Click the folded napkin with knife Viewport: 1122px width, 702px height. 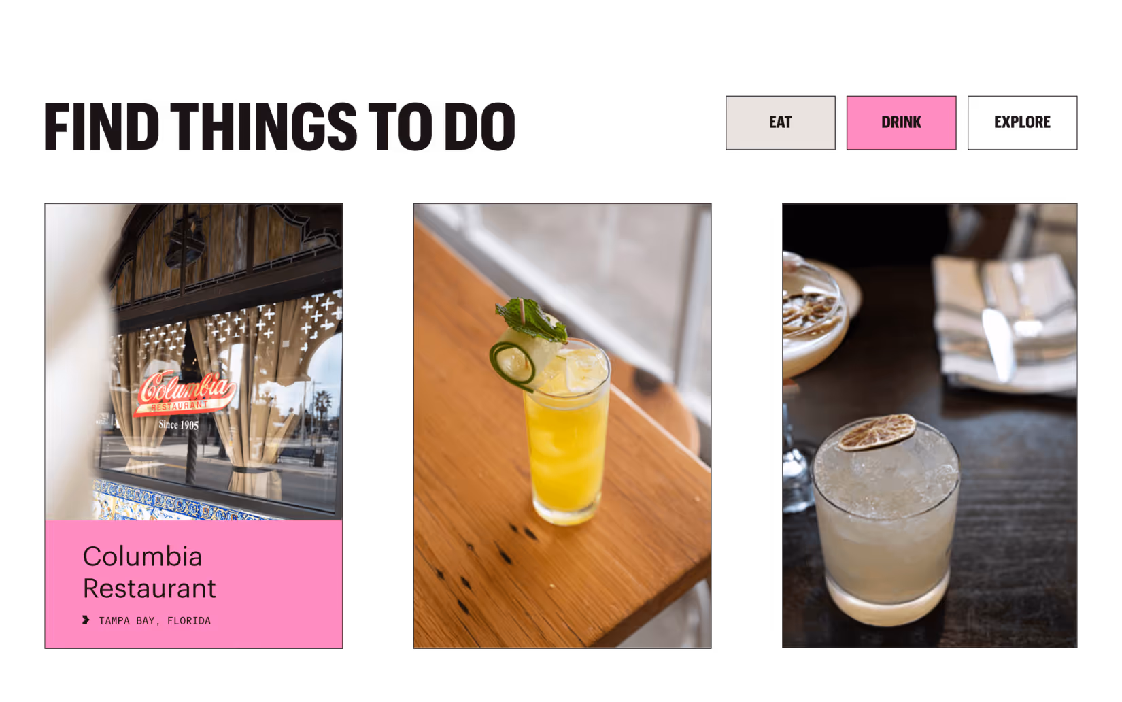1004,323
